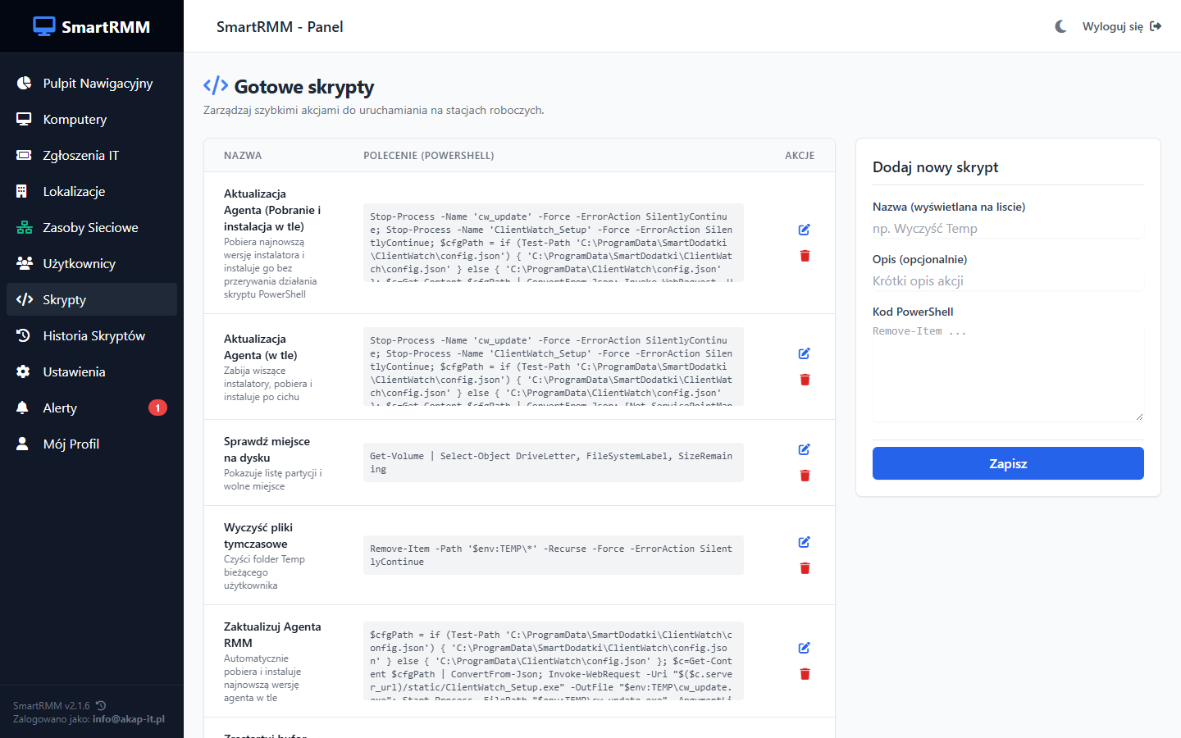Edit Zaktualizuj Agenta RMM script

(805, 648)
